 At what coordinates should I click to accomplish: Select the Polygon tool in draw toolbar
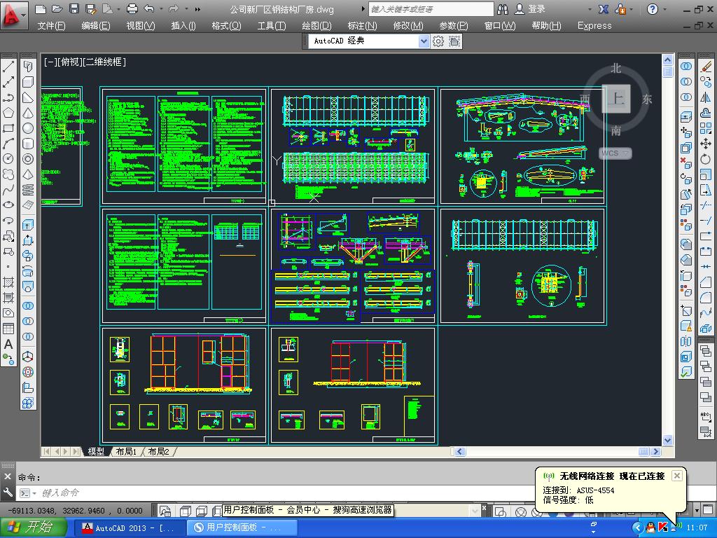[x=8, y=113]
